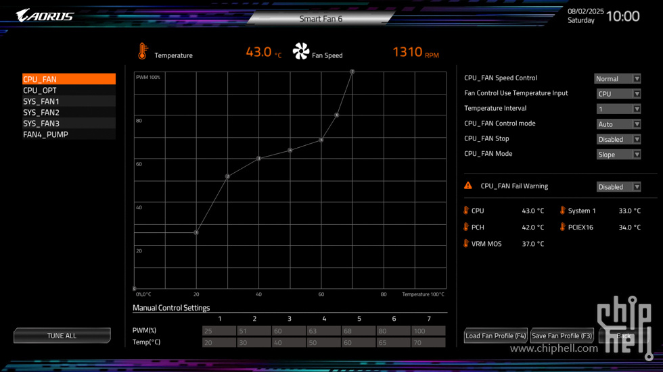Click the white fan icon beside Fan Speed
663x372 pixels.
pyautogui.click(x=301, y=51)
